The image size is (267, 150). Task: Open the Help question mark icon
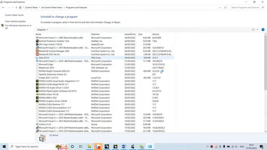[263, 30]
